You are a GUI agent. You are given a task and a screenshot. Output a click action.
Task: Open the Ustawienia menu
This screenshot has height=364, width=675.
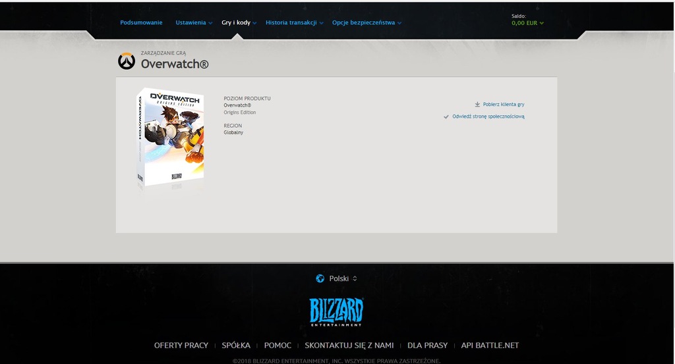191,23
